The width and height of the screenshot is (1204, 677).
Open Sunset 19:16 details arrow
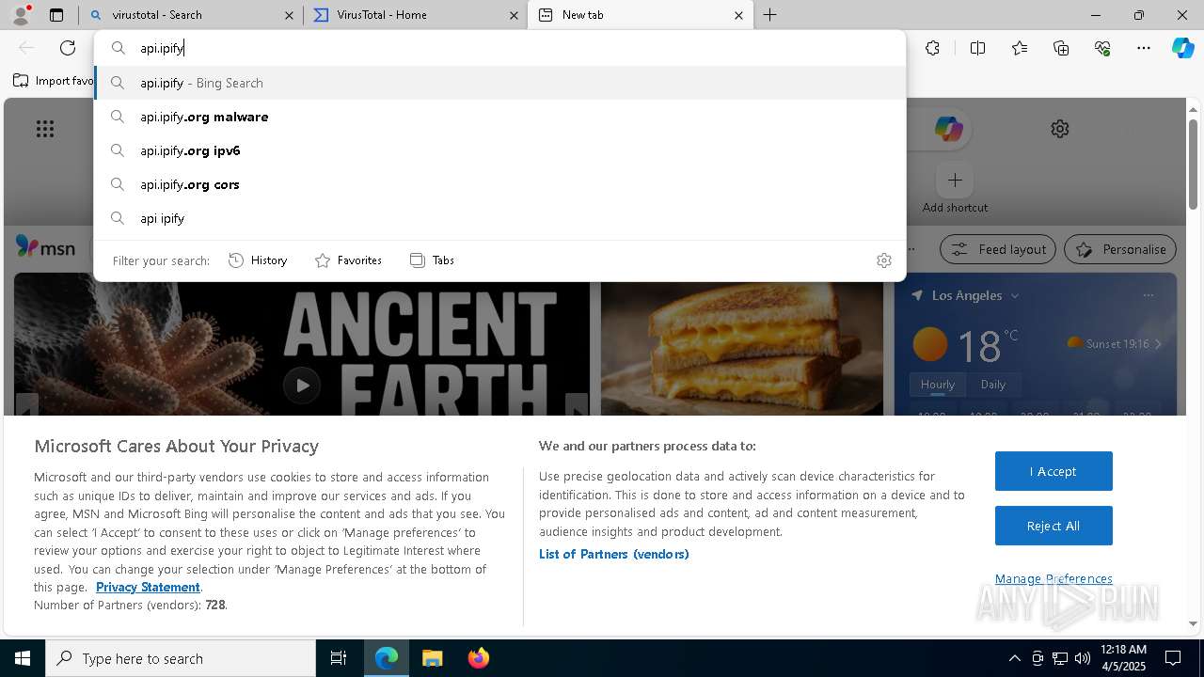point(1158,344)
